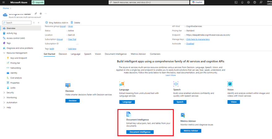Viewport: 272px width, 139px height.
Task: Click the Delete command
Action: click(75, 23)
